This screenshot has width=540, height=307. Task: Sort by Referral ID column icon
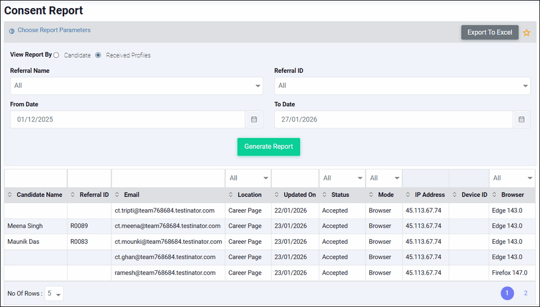coord(72,195)
